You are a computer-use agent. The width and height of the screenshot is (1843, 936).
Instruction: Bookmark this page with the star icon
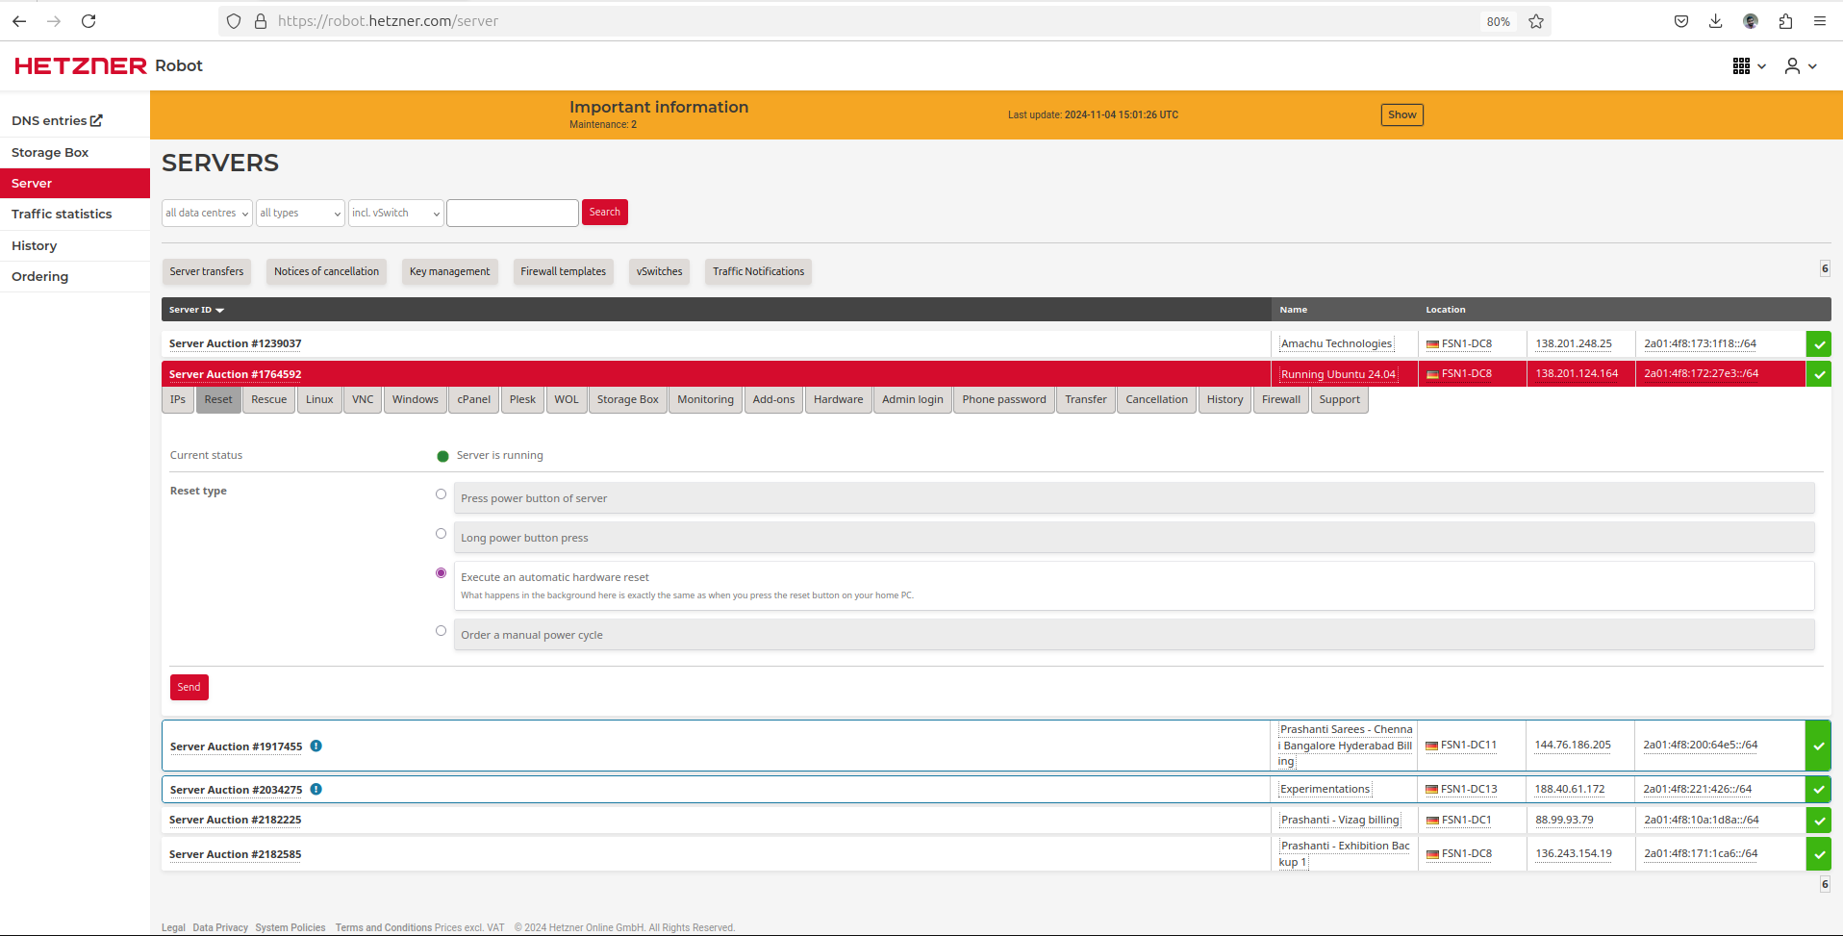coord(1536,21)
